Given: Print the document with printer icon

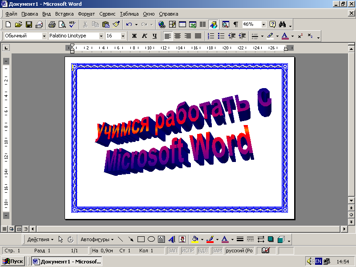Looking at the screenshot, I should coord(52,24).
